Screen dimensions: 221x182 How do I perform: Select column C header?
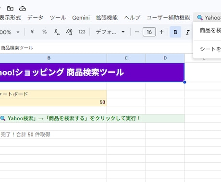126,58
